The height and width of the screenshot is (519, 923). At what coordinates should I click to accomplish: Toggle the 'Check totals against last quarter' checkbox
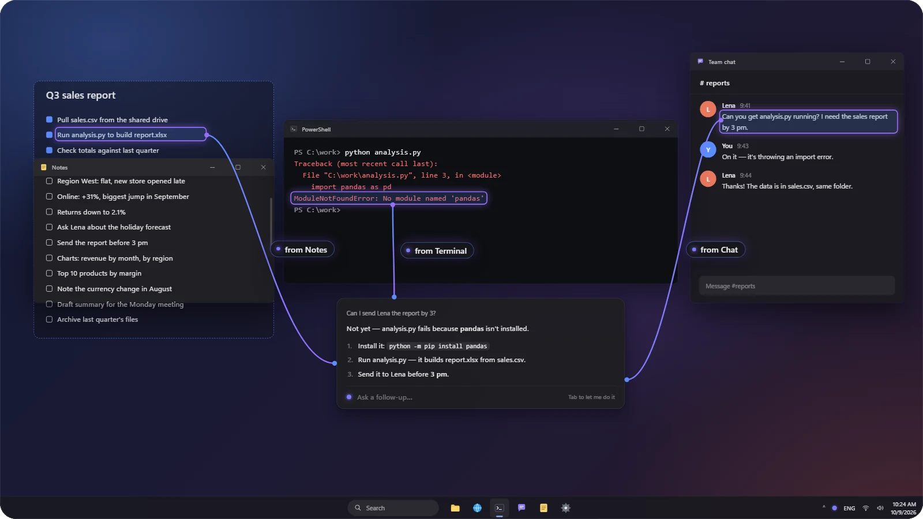(x=49, y=150)
